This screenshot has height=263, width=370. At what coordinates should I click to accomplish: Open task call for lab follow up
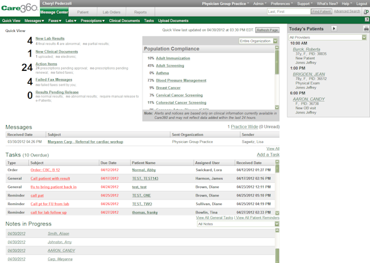pos(49,212)
